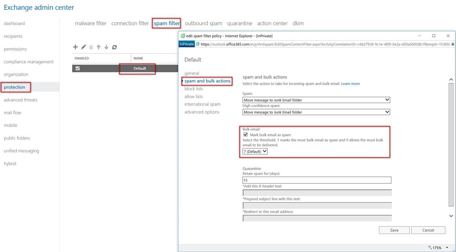Open the quarantine tab
Image resolution: width=456 pixels, height=252 pixels.
click(x=240, y=23)
